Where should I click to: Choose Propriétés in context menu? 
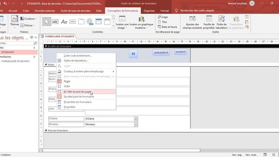pyautogui.click(x=86, y=107)
